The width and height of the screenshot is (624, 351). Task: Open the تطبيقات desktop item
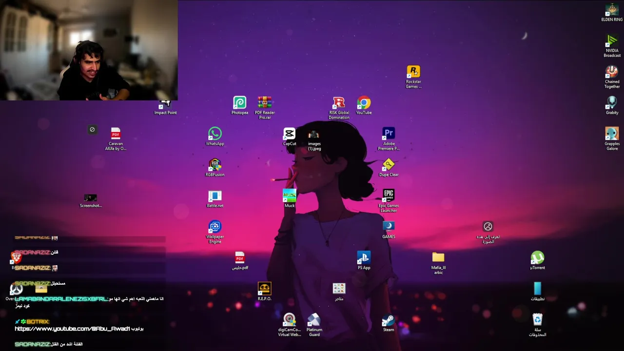[537, 292]
